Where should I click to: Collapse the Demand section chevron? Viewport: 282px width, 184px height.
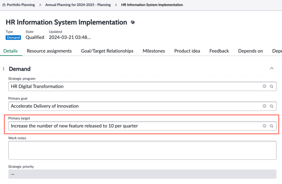[271, 68]
